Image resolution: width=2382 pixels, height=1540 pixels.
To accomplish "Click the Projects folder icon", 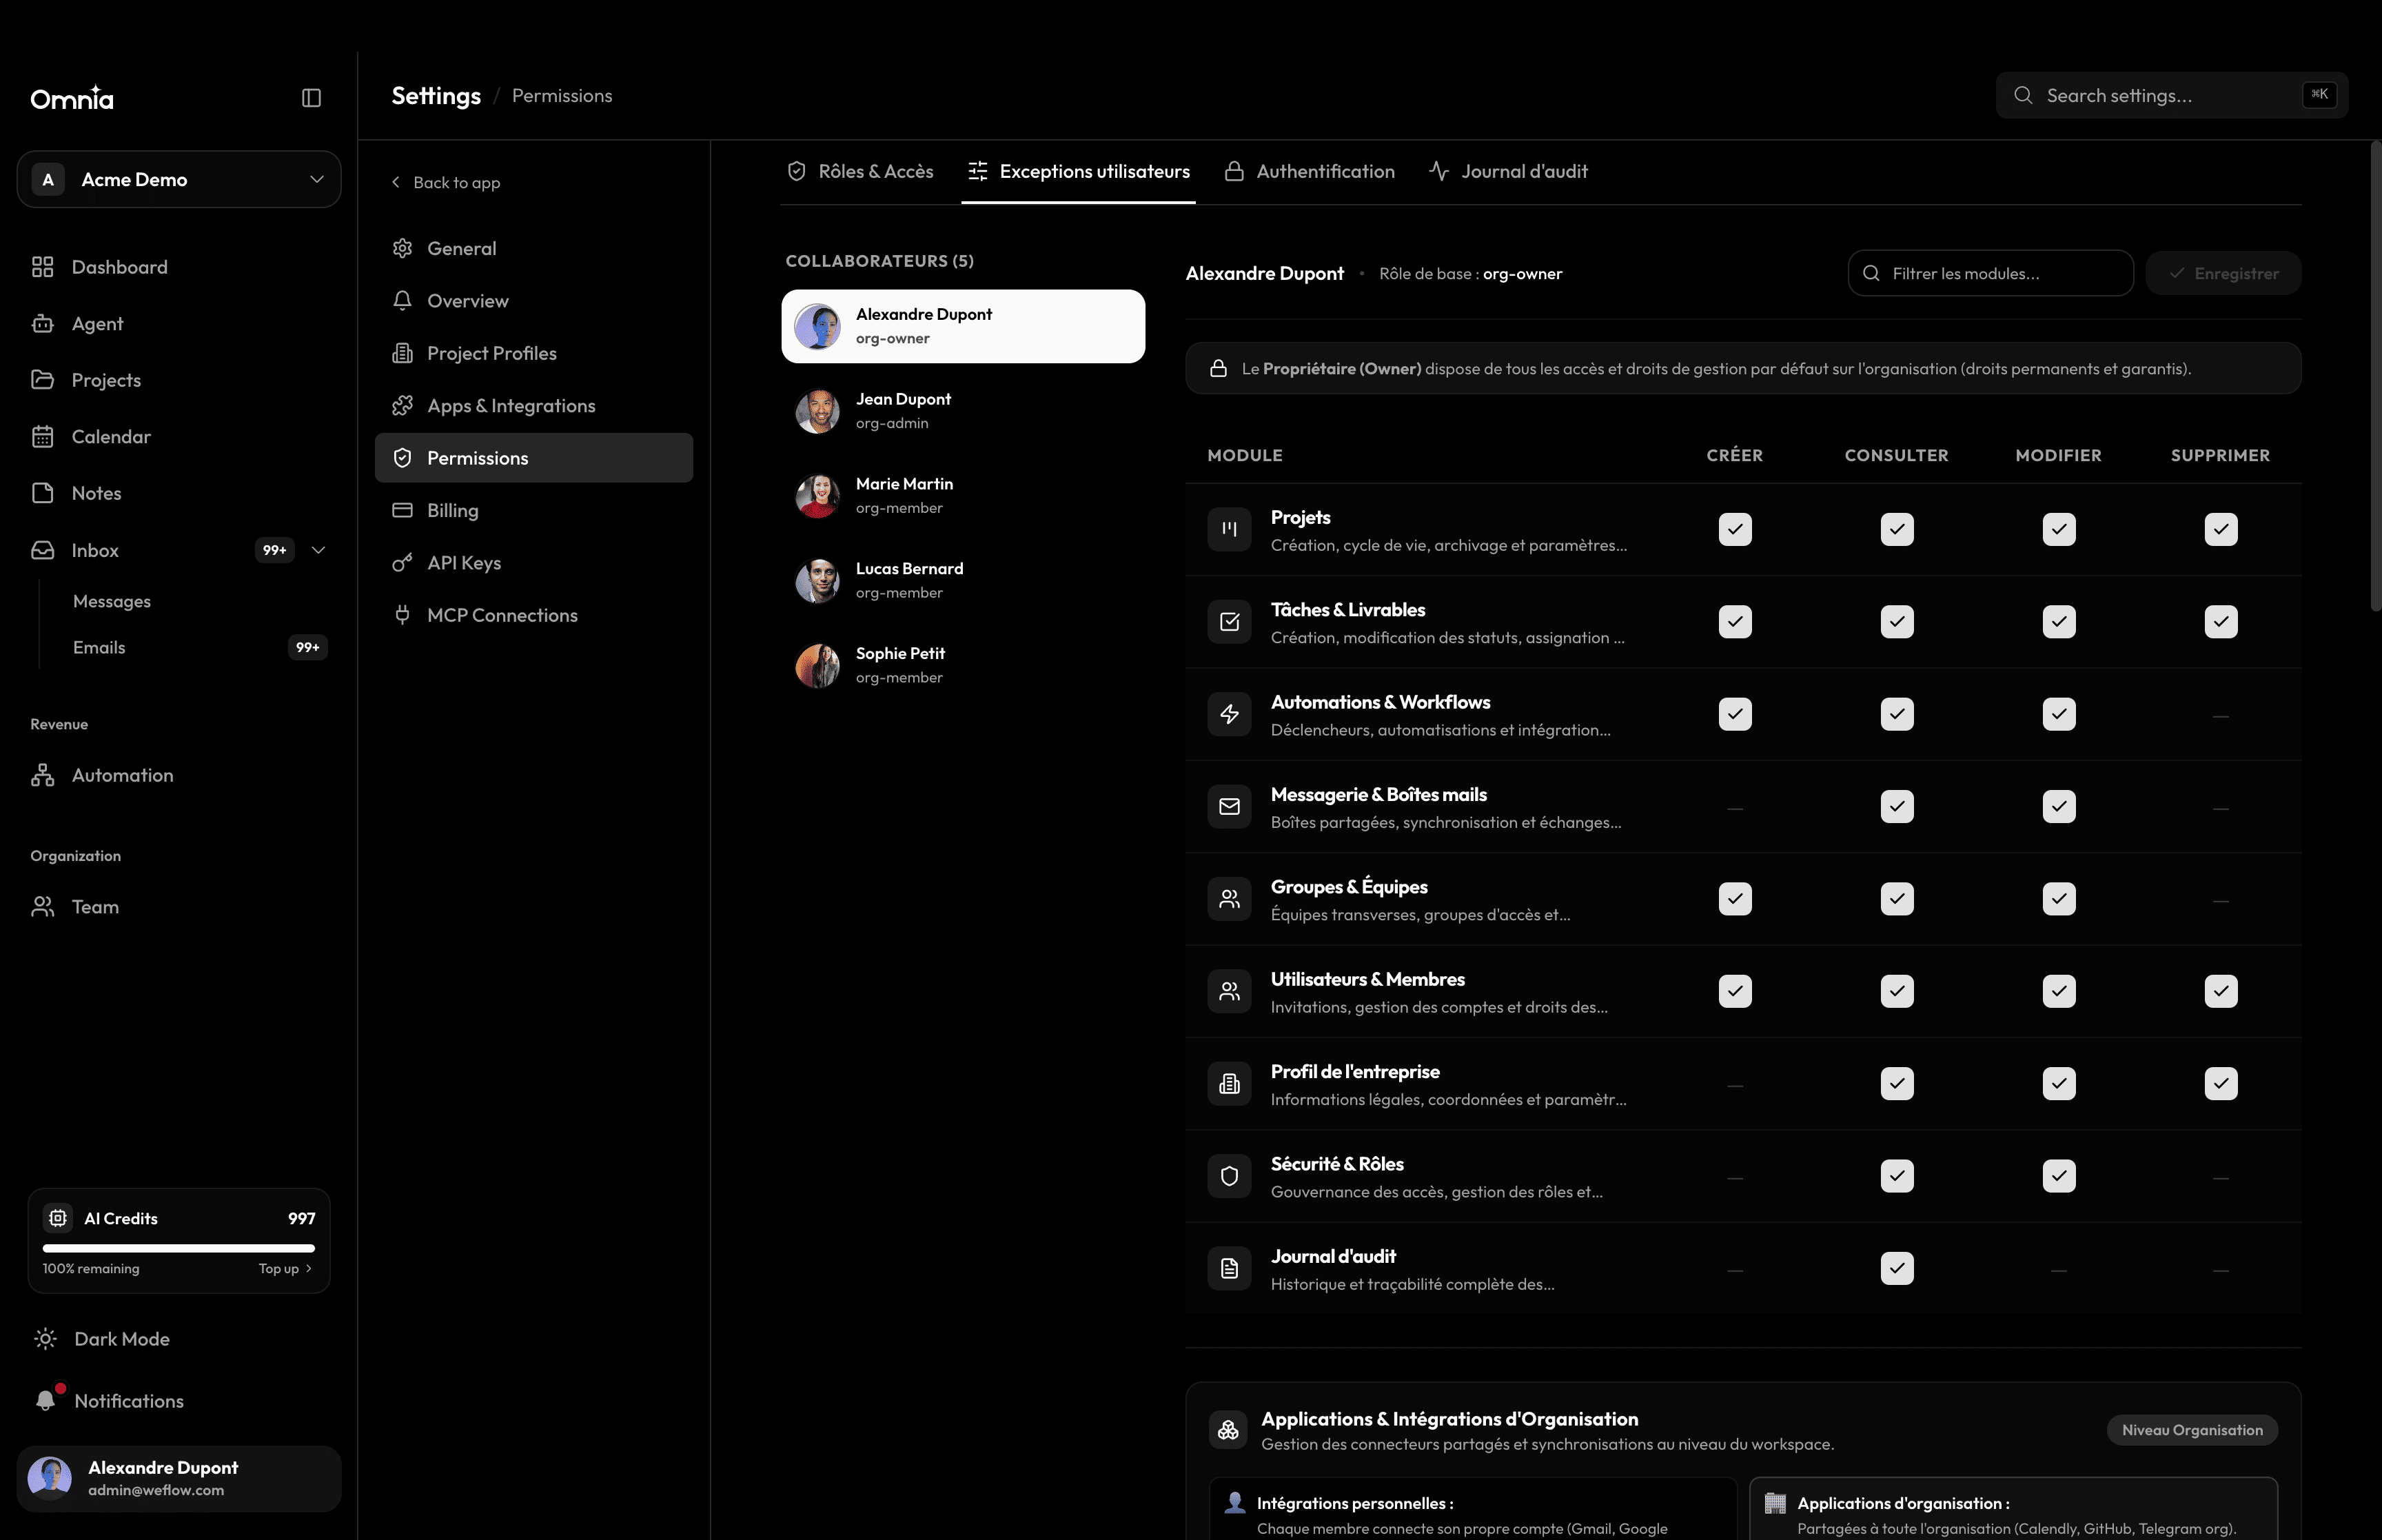I will coord(42,380).
